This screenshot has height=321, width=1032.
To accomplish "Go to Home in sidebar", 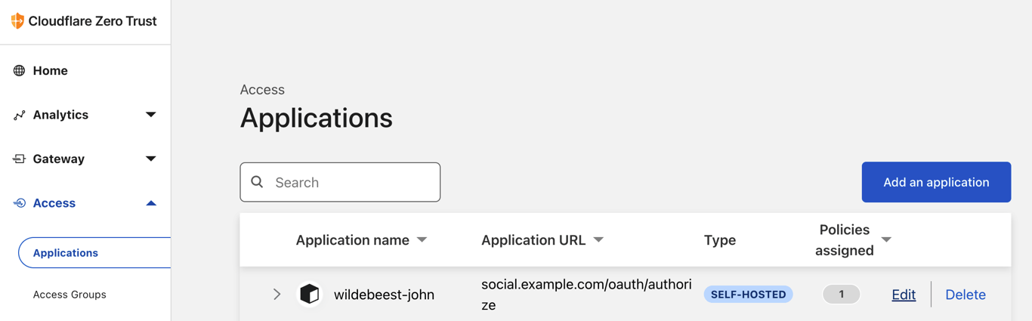I will pyautogui.click(x=50, y=71).
